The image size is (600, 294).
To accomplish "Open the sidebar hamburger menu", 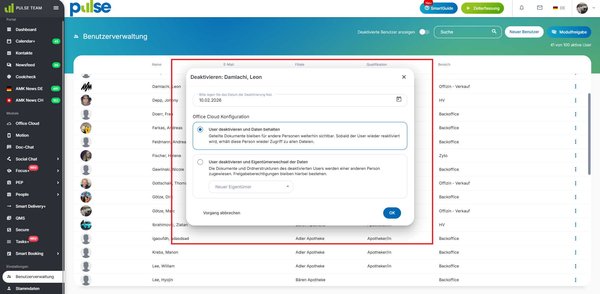I will (x=56, y=8).
